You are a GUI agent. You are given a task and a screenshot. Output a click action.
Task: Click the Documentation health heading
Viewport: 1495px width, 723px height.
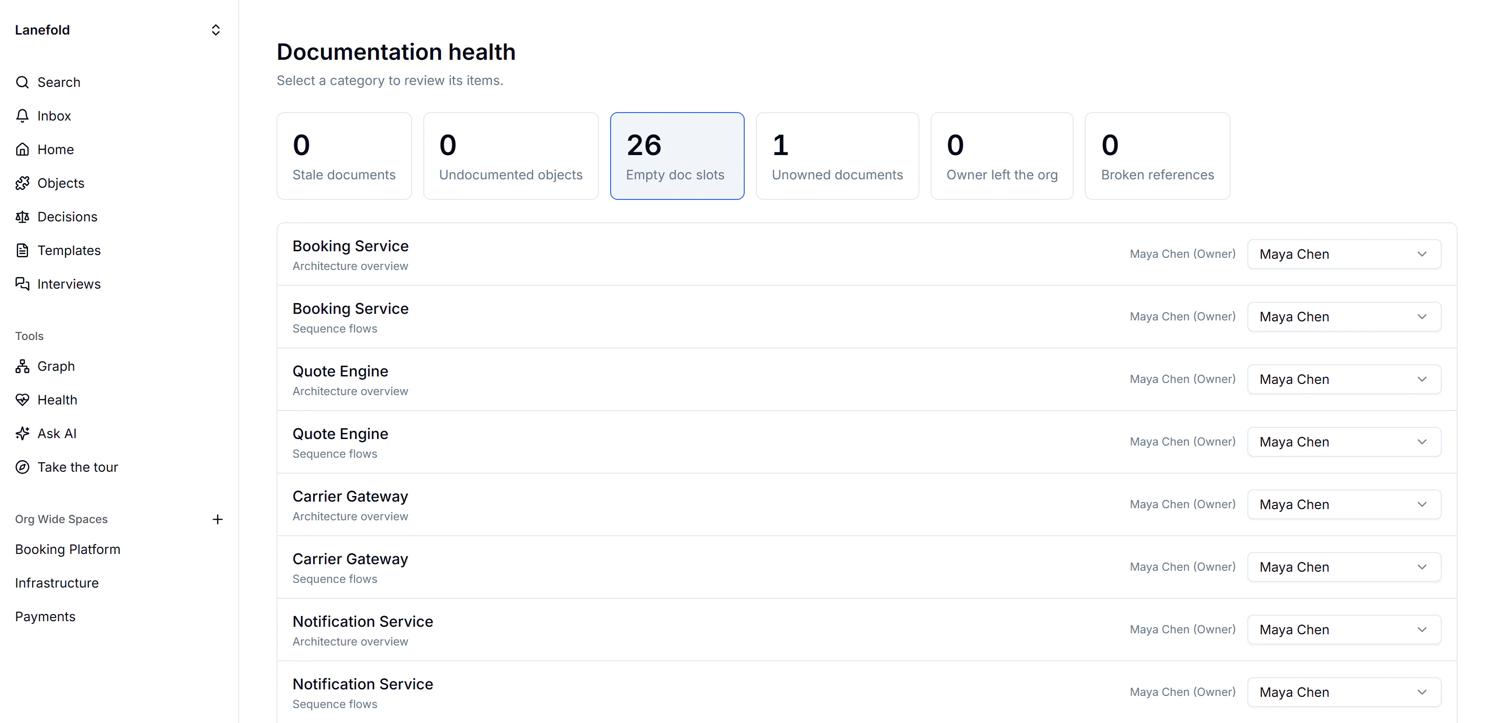pyautogui.click(x=396, y=52)
